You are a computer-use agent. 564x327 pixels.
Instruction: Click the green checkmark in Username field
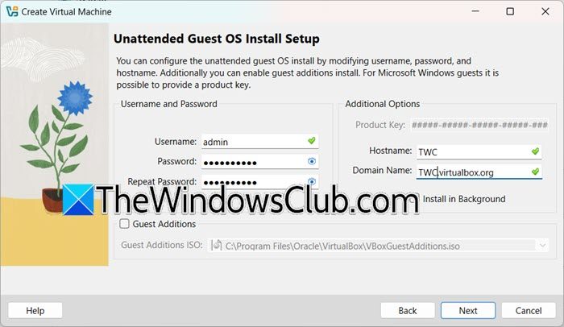tap(312, 141)
